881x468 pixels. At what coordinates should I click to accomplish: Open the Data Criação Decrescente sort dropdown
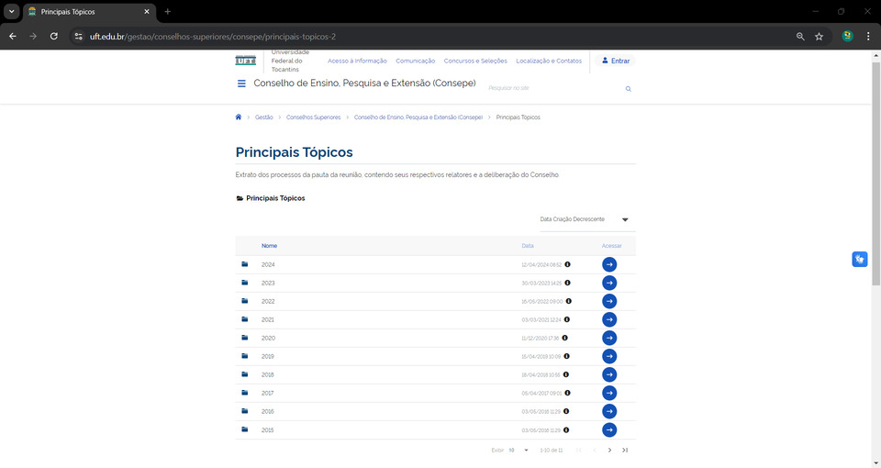pos(585,219)
